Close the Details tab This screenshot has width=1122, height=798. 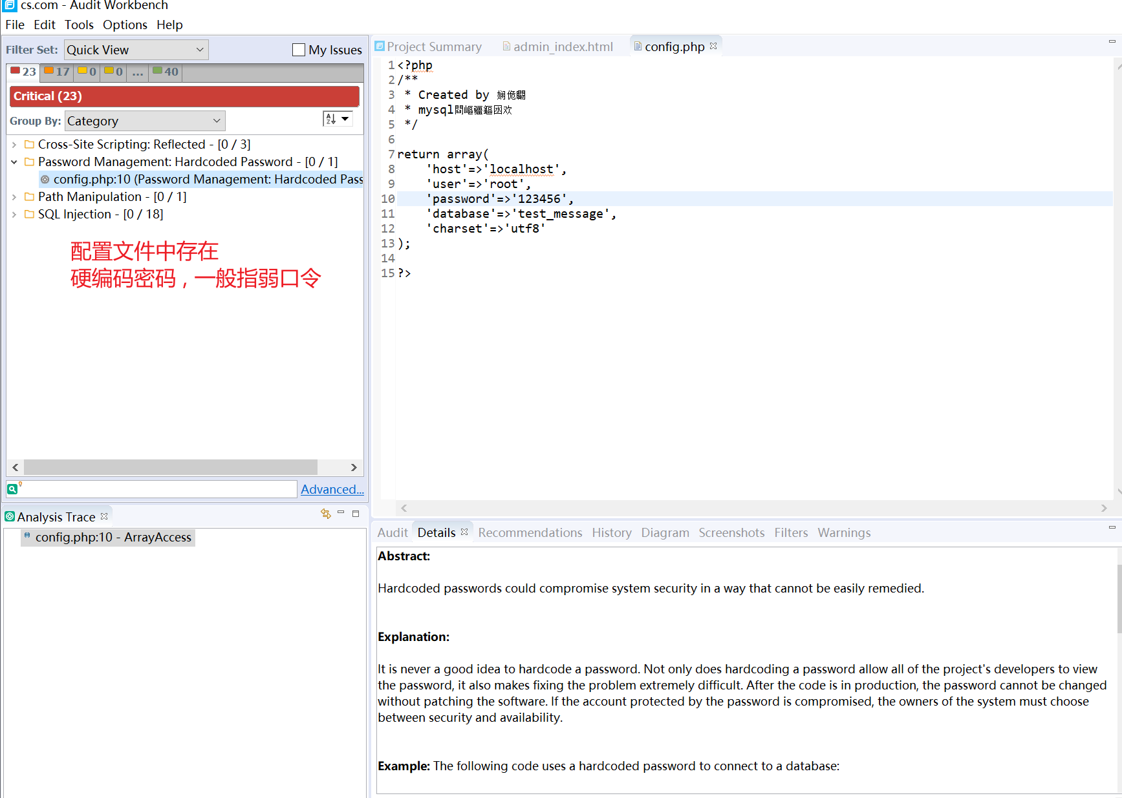[x=464, y=532]
